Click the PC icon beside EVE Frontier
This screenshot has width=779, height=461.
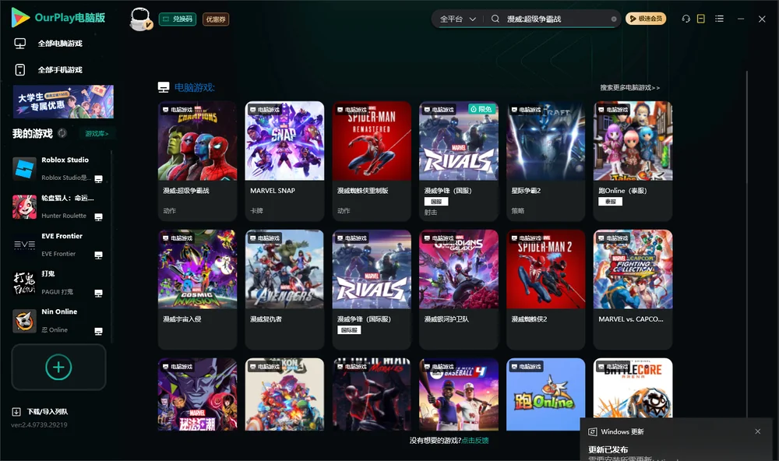(x=98, y=255)
